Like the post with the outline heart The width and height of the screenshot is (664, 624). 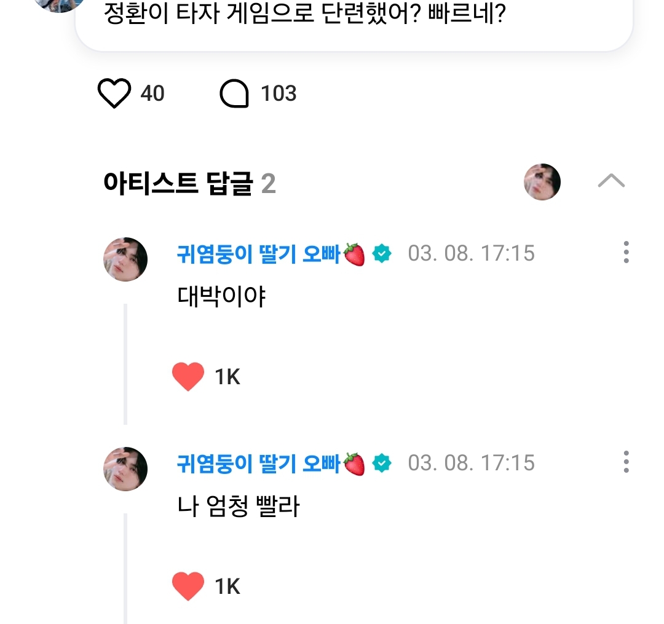click(114, 94)
